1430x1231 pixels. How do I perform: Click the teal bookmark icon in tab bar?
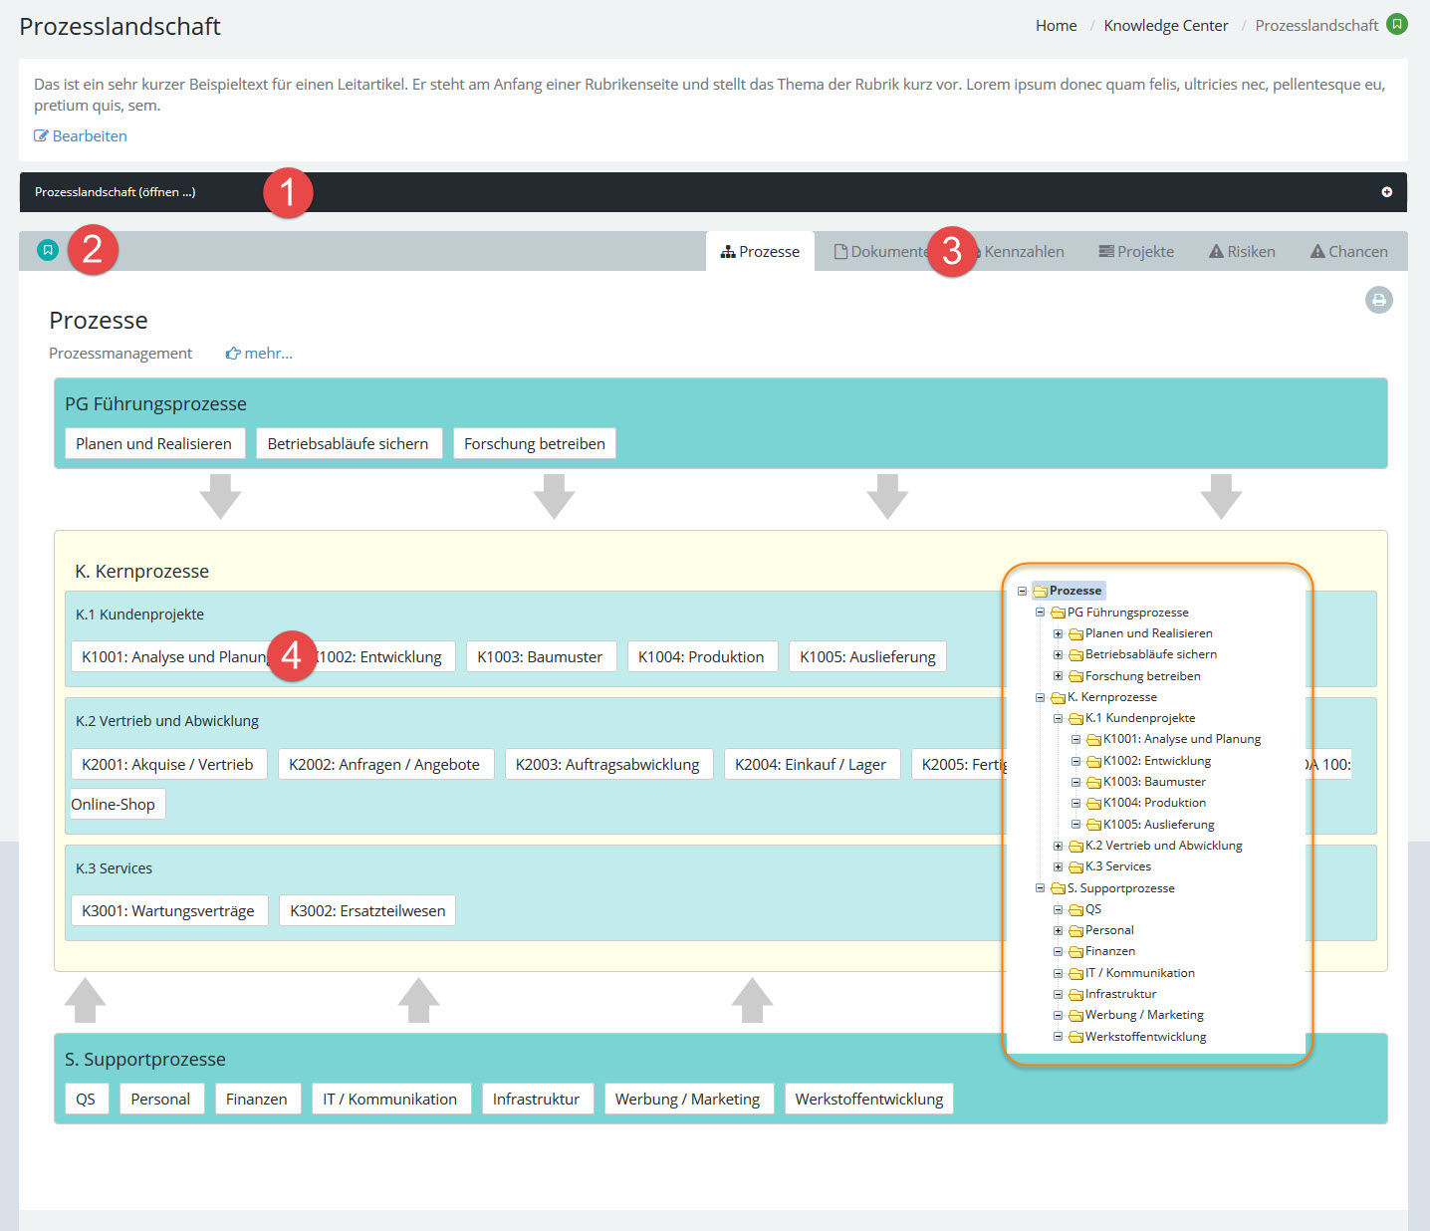click(48, 250)
